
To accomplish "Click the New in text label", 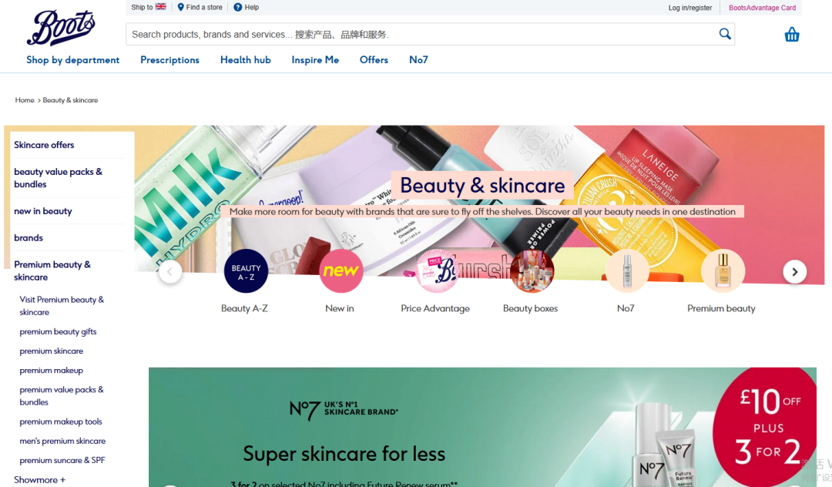I will pyautogui.click(x=340, y=308).
